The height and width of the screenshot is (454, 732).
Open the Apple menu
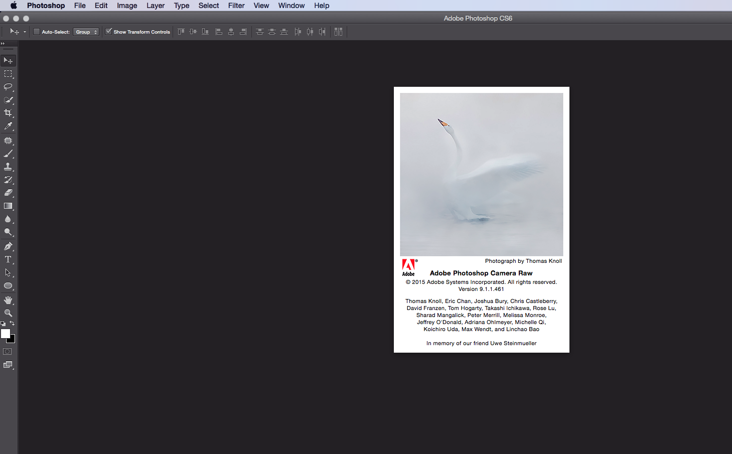(14, 6)
